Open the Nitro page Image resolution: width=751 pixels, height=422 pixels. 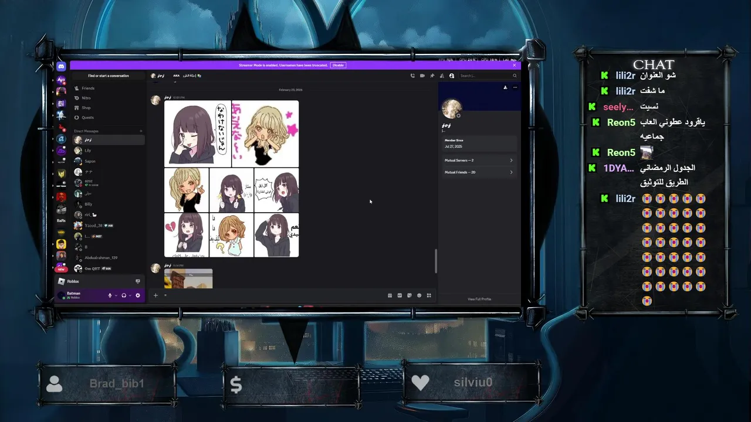[109, 98]
